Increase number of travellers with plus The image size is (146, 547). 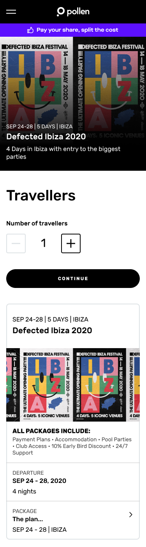coord(71,243)
